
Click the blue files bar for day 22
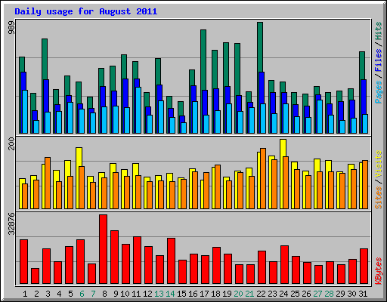(262, 88)
